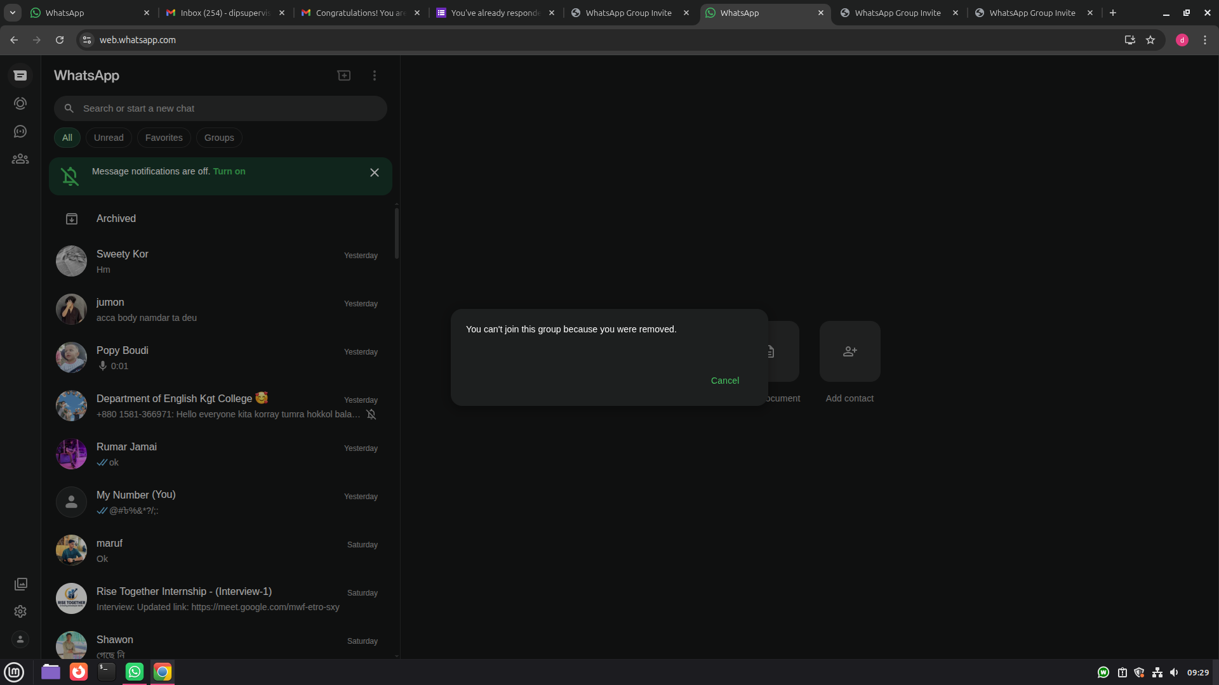The width and height of the screenshot is (1219, 685).
Task: Click Sweety Kor's profile picture
Action: pyautogui.click(x=71, y=261)
